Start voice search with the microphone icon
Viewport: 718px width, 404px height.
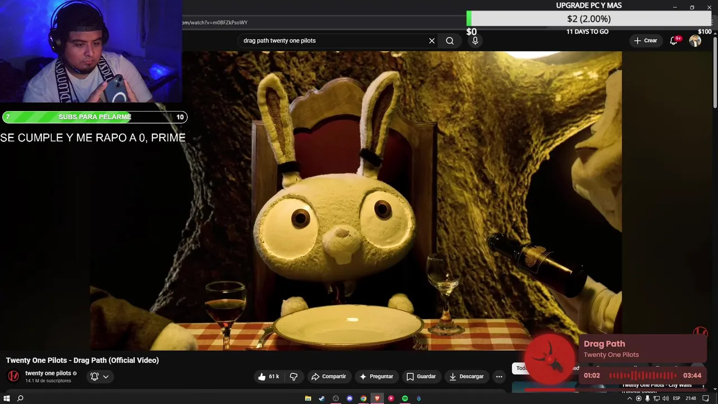pos(475,40)
